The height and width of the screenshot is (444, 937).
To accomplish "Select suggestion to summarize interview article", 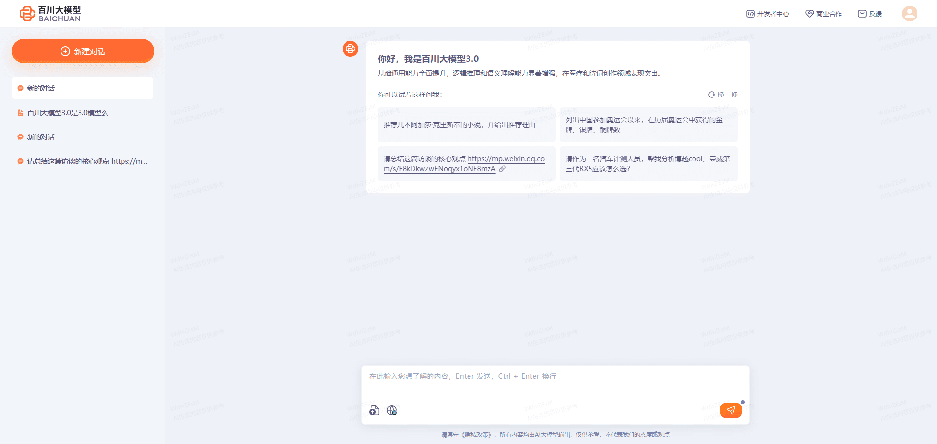I will (x=467, y=164).
